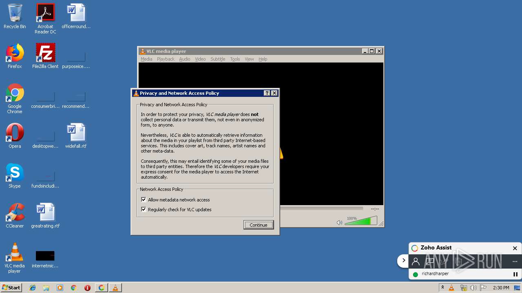
Task: Close the Privacy and Network Access Policy dialog
Action: tap(274, 93)
